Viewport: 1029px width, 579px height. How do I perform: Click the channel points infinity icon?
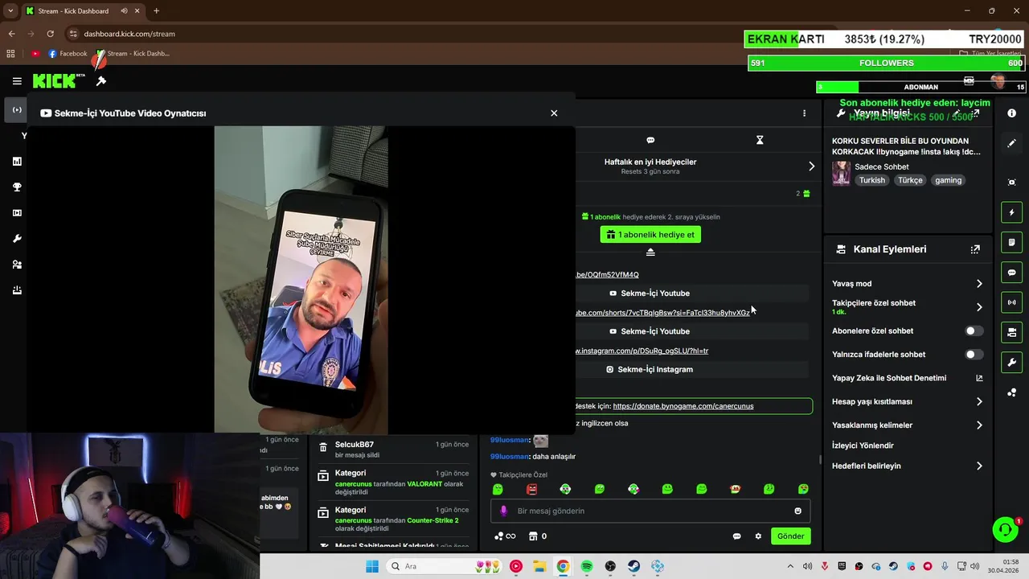pyautogui.click(x=505, y=536)
